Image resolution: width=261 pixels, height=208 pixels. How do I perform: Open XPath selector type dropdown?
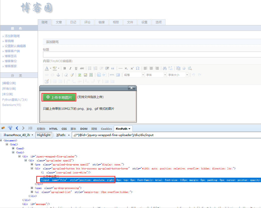pos(63,135)
